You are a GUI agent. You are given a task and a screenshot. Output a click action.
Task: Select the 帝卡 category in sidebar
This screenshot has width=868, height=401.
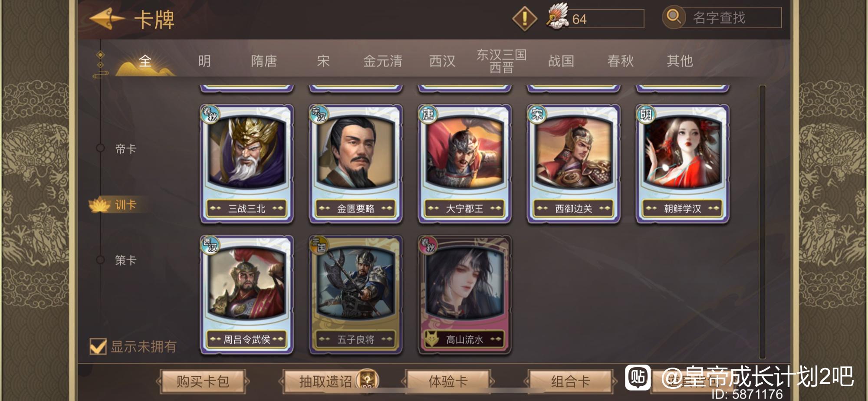coord(125,149)
